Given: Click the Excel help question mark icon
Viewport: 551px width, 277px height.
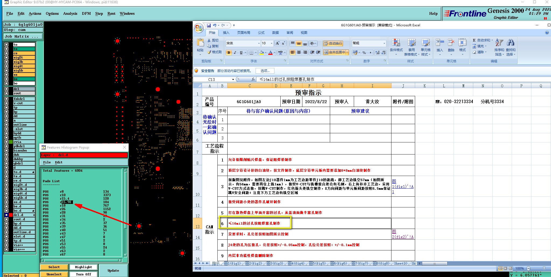Looking at the screenshot, I should [547, 33].
